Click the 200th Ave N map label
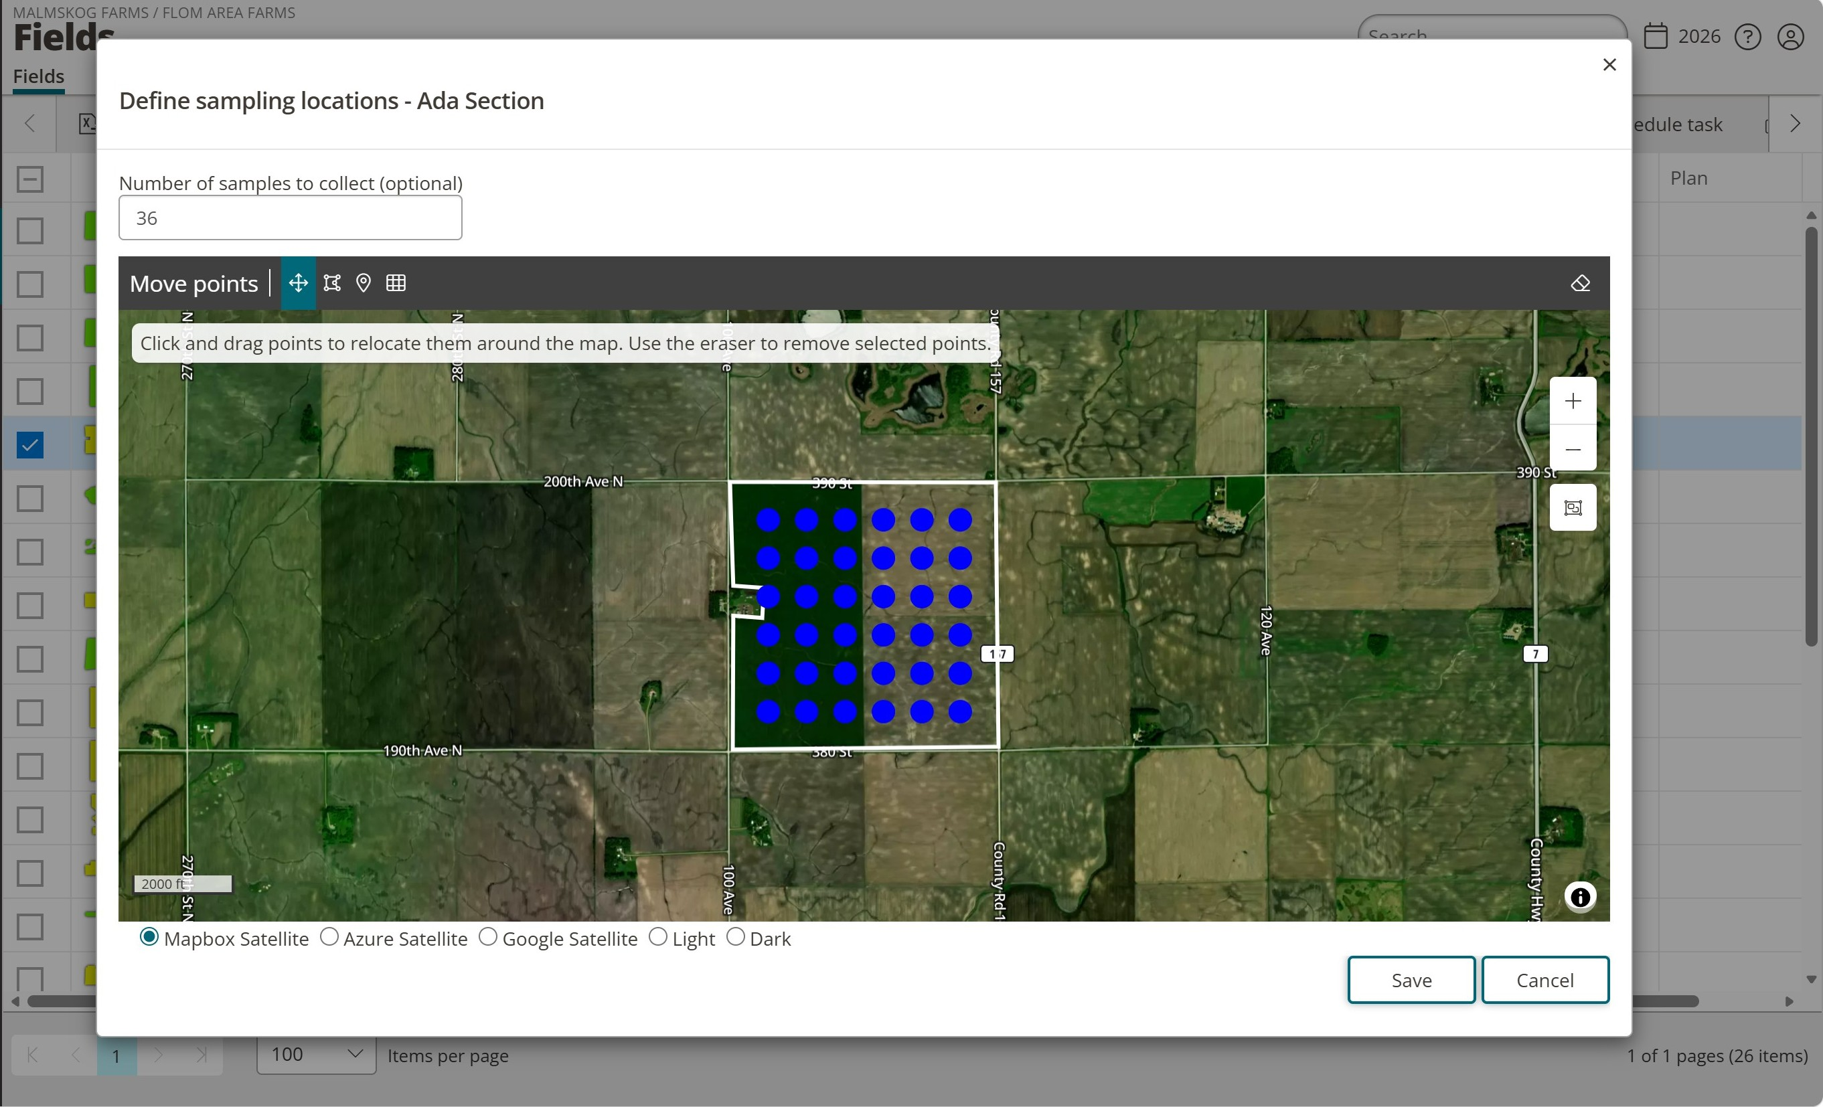Image resolution: width=1823 pixels, height=1107 pixels. pos(583,481)
